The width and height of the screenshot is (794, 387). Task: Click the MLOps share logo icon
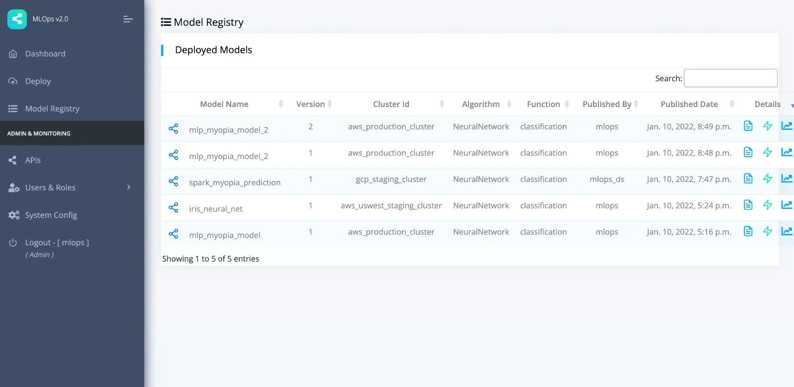17,19
